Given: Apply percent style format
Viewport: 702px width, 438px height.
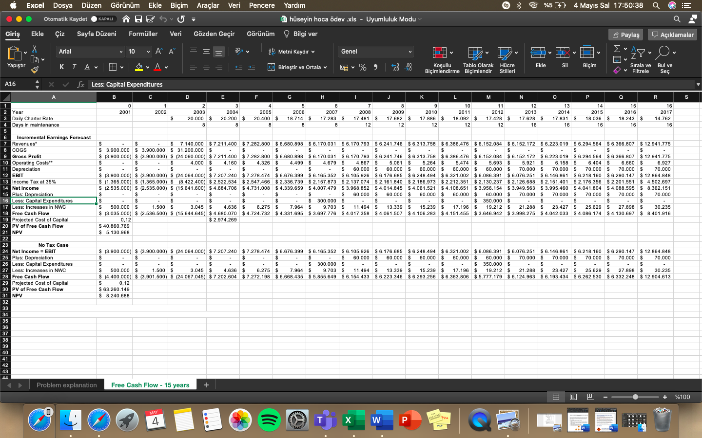Looking at the screenshot, I should 363,67.
